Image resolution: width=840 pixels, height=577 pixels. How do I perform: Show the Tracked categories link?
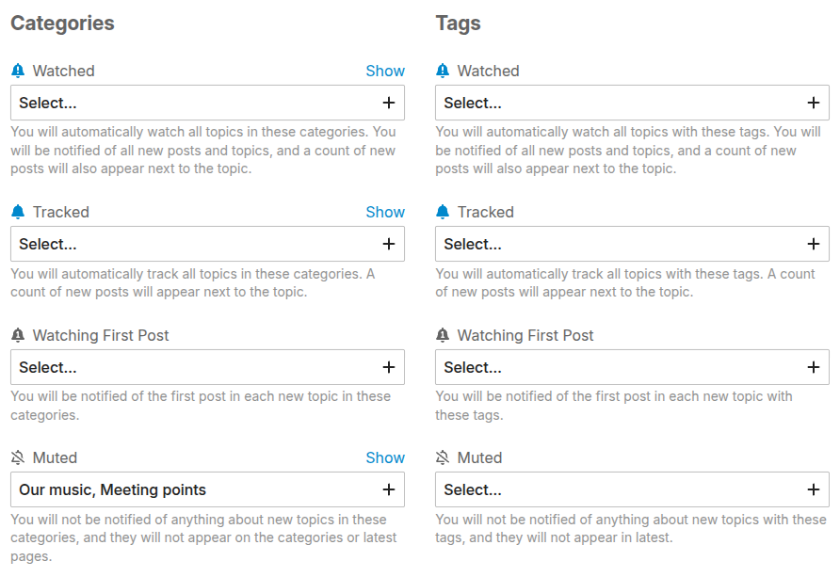pyautogui.click(x=385, y=212)
